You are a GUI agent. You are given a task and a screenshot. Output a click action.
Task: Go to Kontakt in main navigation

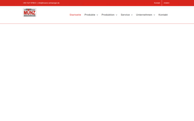[163, 15]
